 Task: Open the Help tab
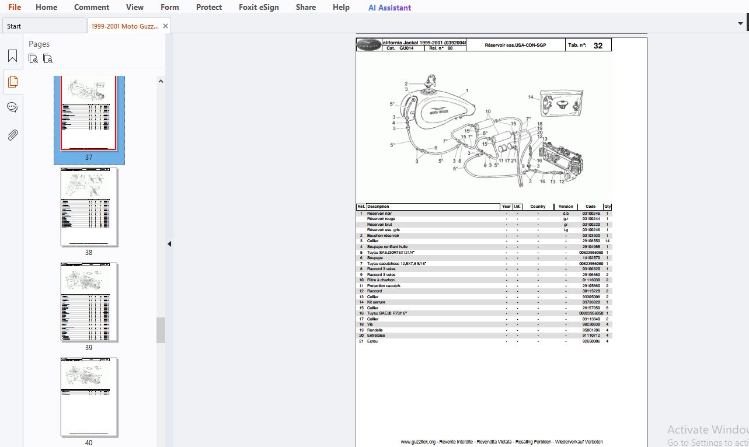[341, 7]
